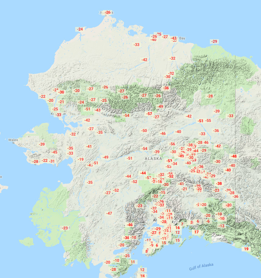261x278 pixels.
Task: Click the -50 marker north of ALASKA label
Action: 144,131
